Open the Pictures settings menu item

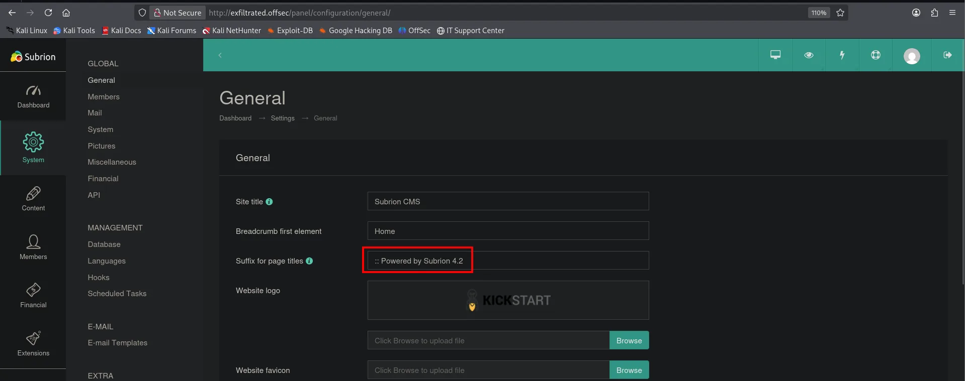[x=102, y=146]
